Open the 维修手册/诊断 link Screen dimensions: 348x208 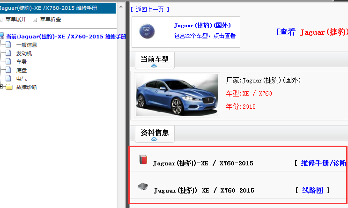pos(323,163)
